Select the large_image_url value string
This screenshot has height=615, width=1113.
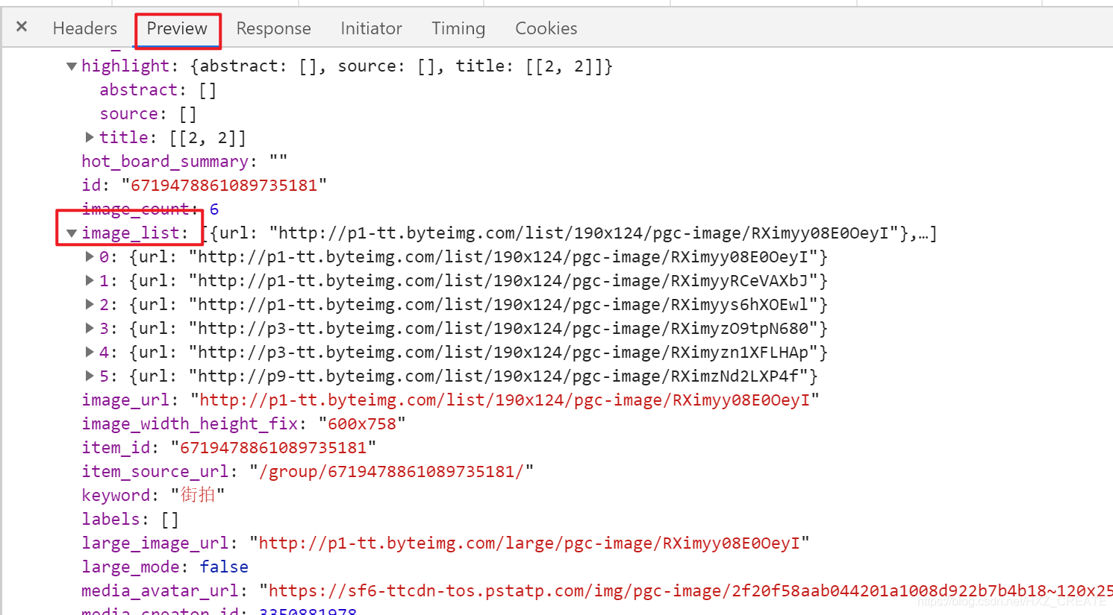pyautogui.click(x=529, y=543)
